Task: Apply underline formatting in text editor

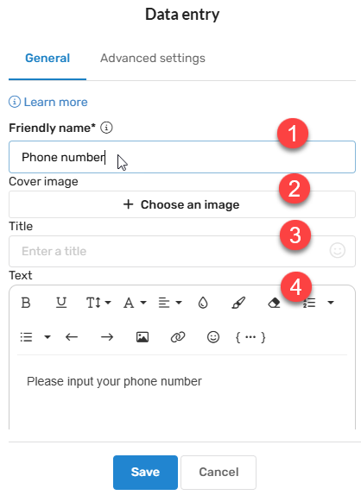Action: tap(61, 303)
